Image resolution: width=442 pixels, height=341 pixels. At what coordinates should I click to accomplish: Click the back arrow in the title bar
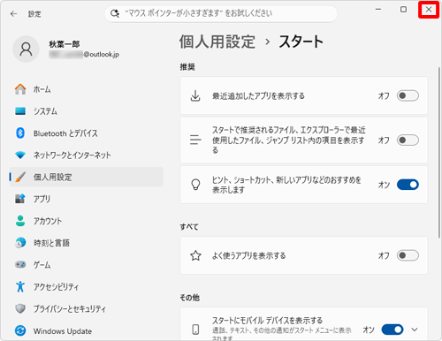(x=13, y=14)
